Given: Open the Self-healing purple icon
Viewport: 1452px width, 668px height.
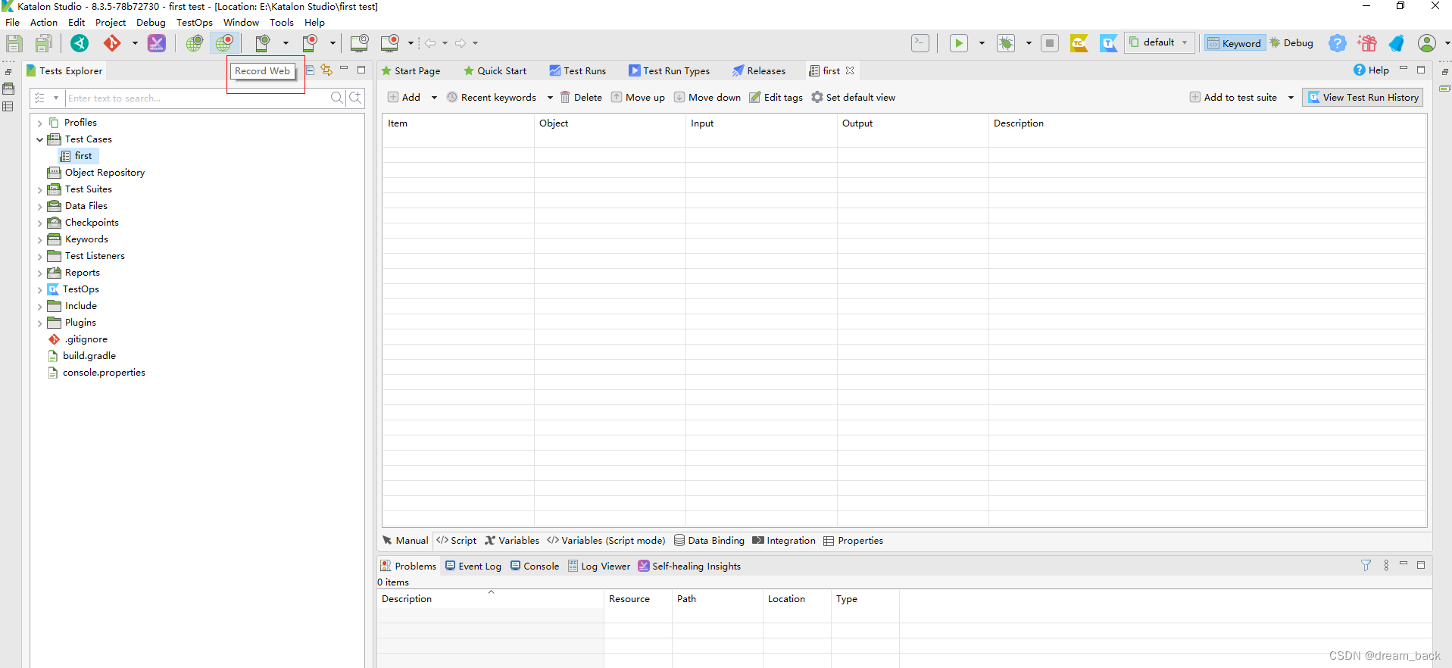Looking at the screenshot, I should click(157, 43).
